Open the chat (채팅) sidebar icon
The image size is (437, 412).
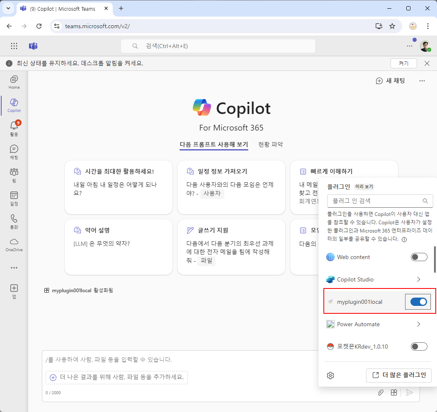pos(14,152)
